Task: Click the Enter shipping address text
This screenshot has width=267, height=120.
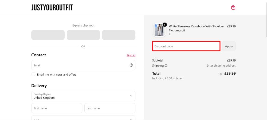Action: point(221,66)
